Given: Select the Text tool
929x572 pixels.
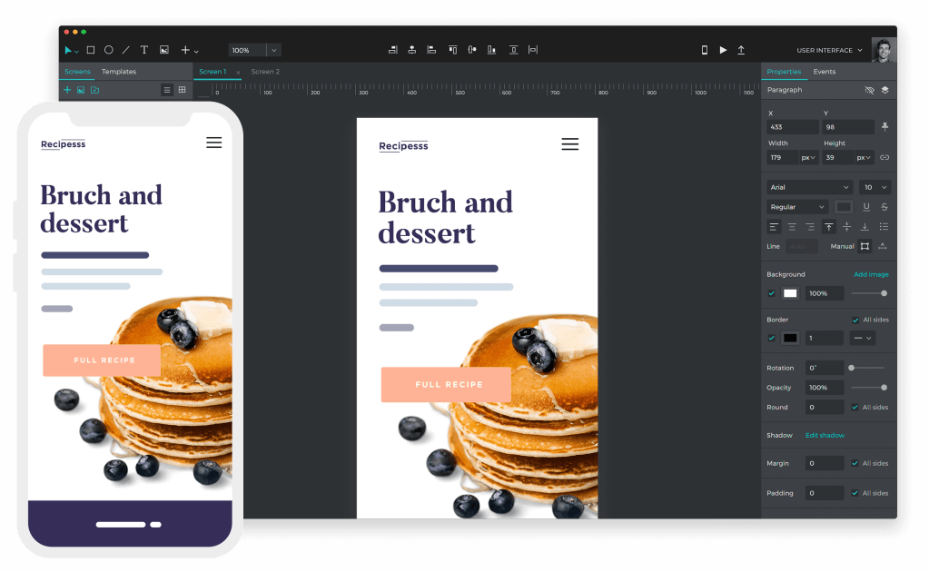Looking at the screenshot, I should [x=143, y=50].
